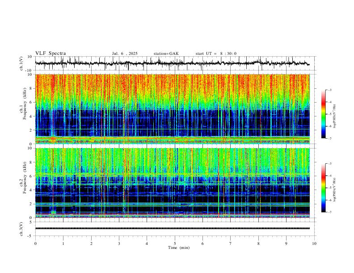The image size is (354, 273).
Task: Click the 2 tick on the Time axis
Action: point(91,244)
